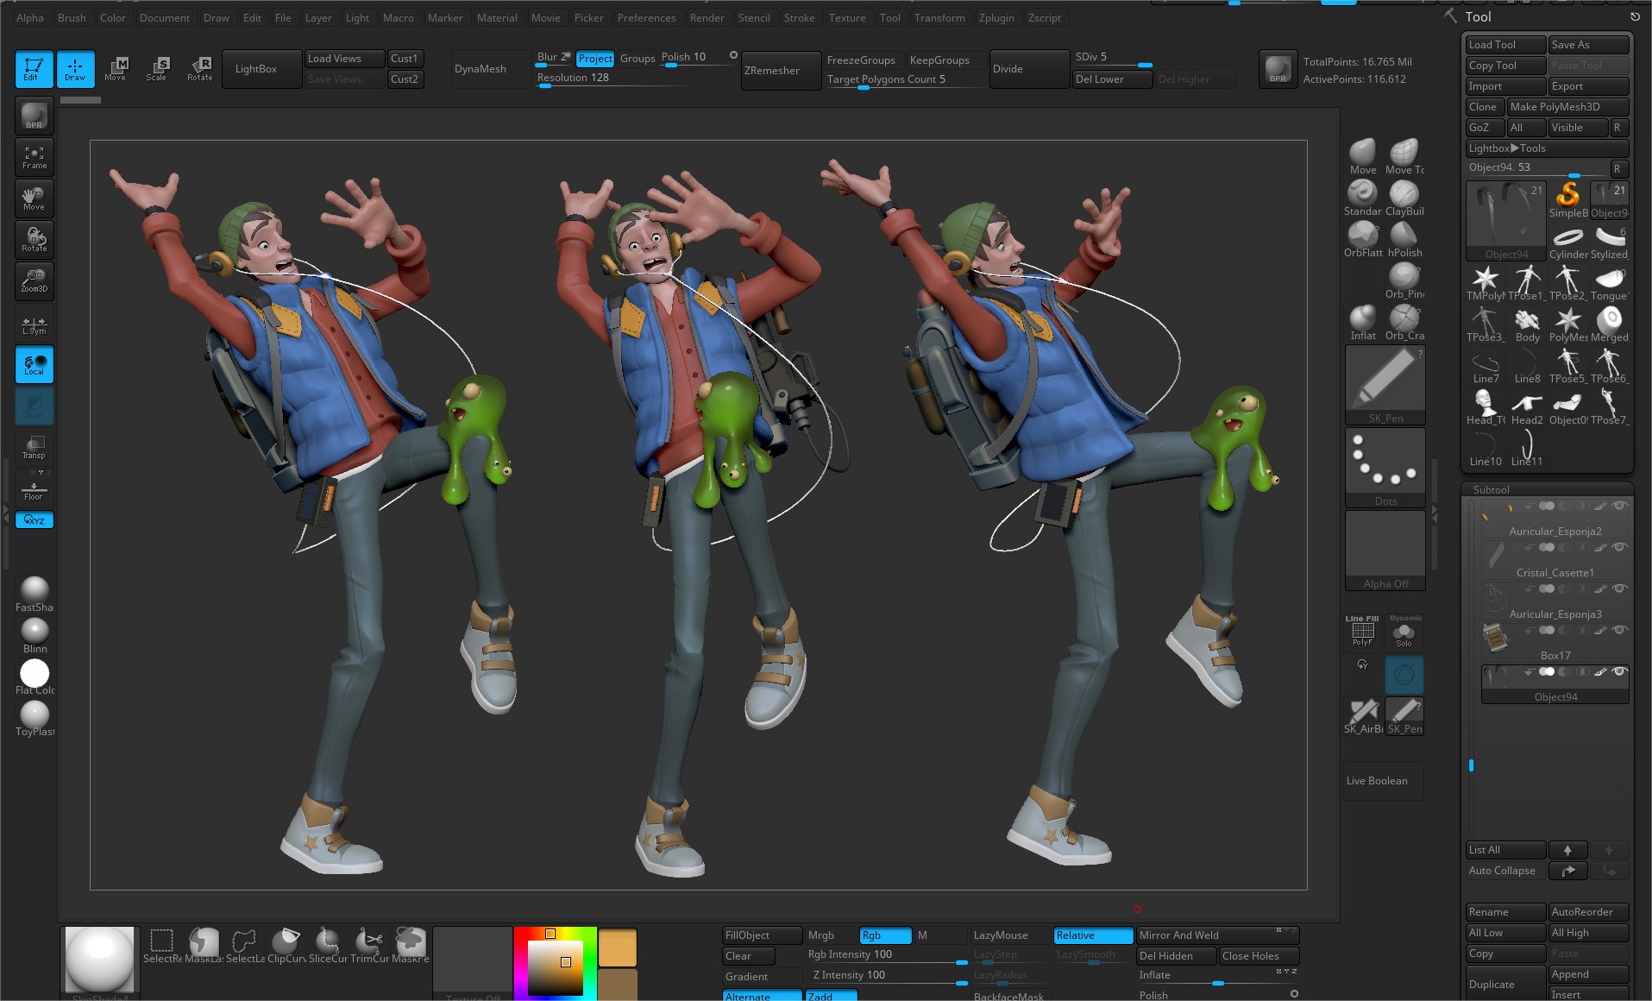Toggle L.Sym button

pos(35,323)
